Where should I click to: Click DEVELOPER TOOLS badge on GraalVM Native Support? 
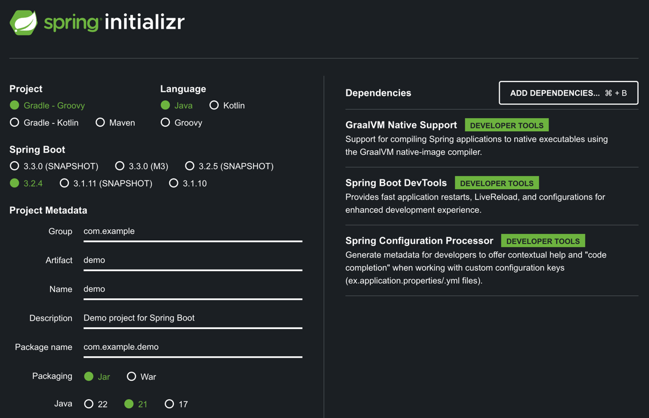click(507, 124)
